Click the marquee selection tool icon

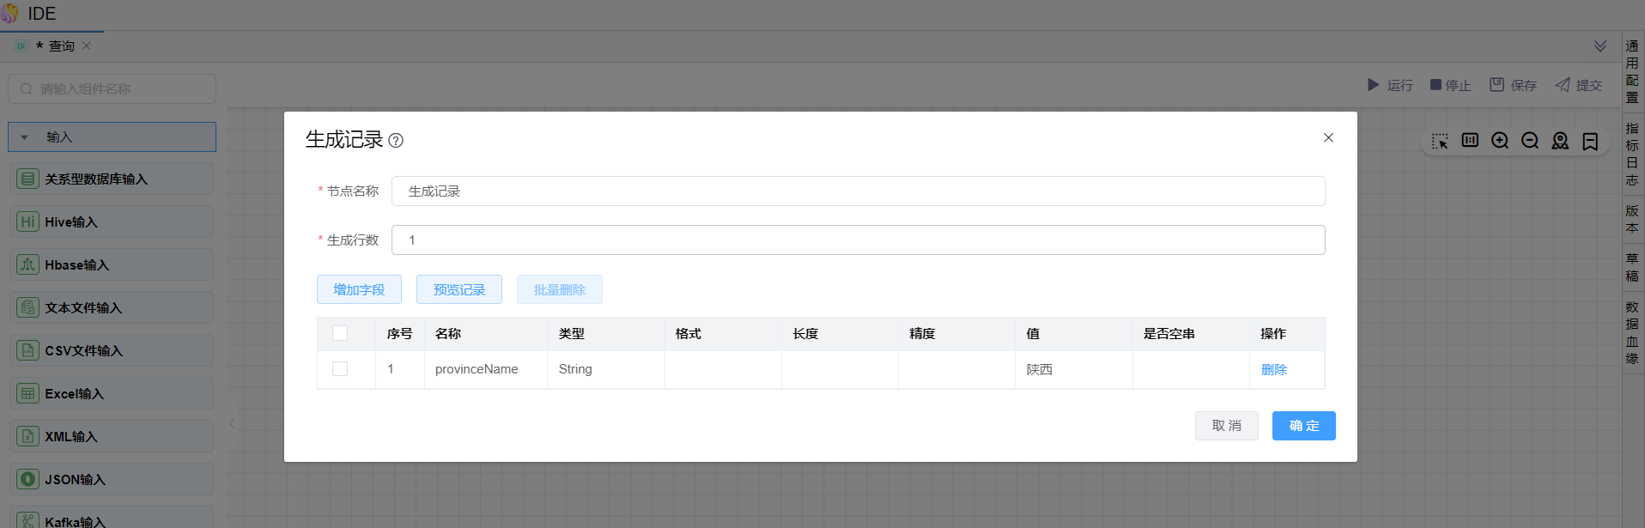[1440, 141]
